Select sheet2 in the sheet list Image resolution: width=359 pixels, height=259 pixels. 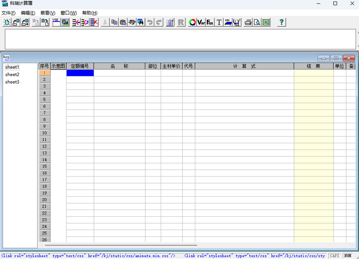(x=12, y=75)
